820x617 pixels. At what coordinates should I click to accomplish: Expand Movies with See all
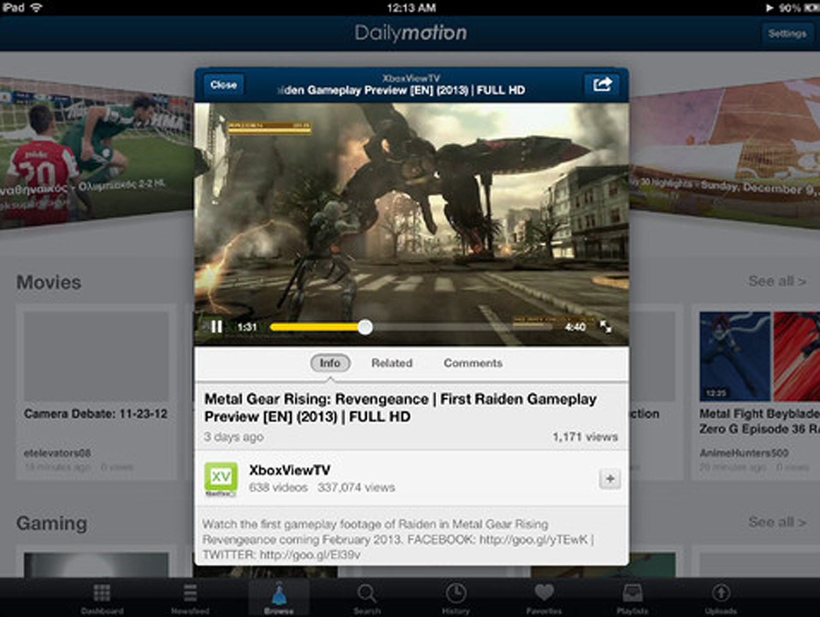coord(777,281)
